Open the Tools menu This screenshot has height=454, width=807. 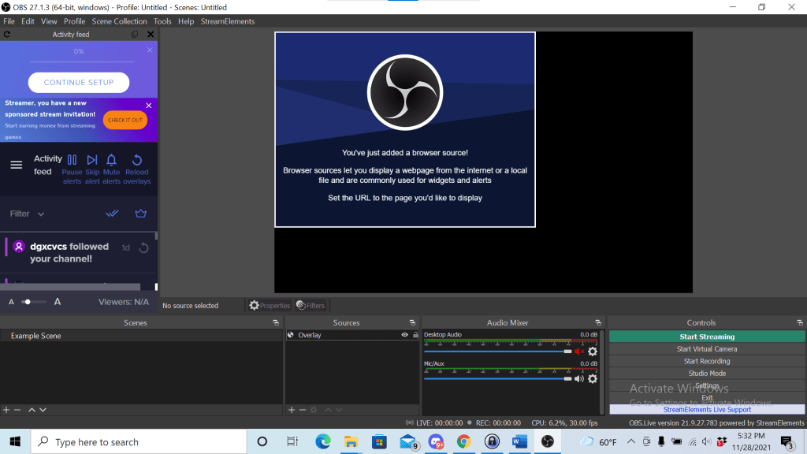point(162,21)
